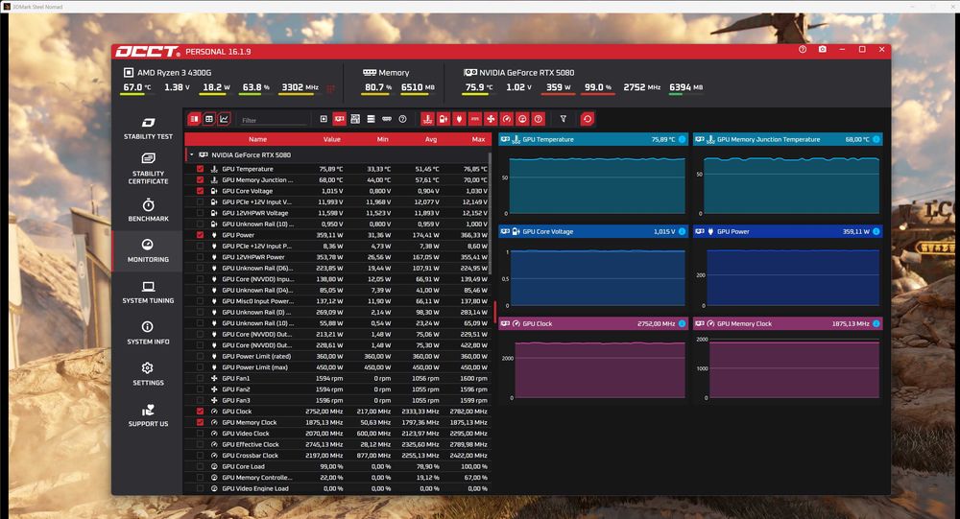Image resolution: width=960 pixels, height=519 pixels.
Task: Toggle the temperature sensor type filter
Action: pos(427,119)
